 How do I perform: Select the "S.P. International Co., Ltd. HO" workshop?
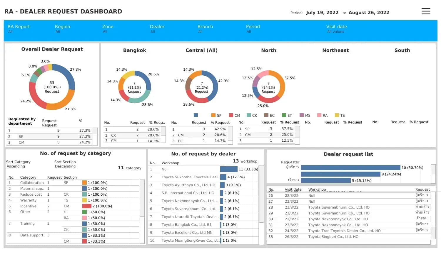188,193
